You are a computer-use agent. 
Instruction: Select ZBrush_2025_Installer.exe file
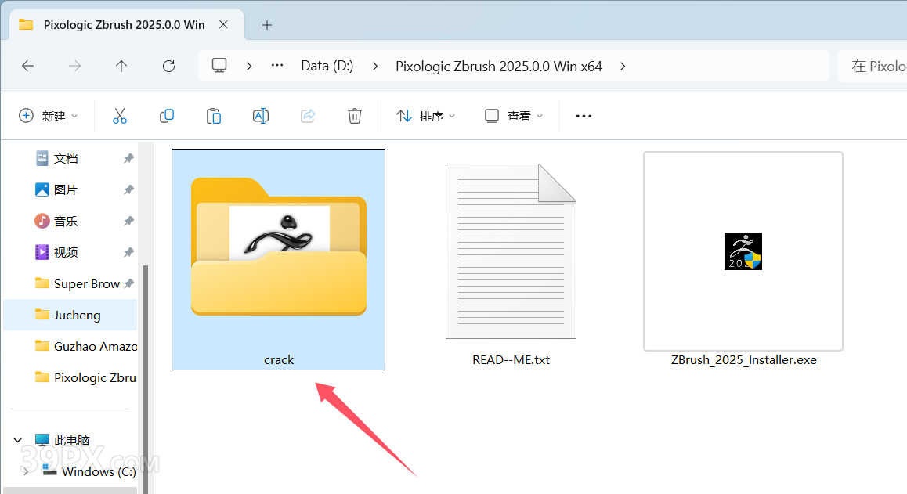tap(743, 259)
